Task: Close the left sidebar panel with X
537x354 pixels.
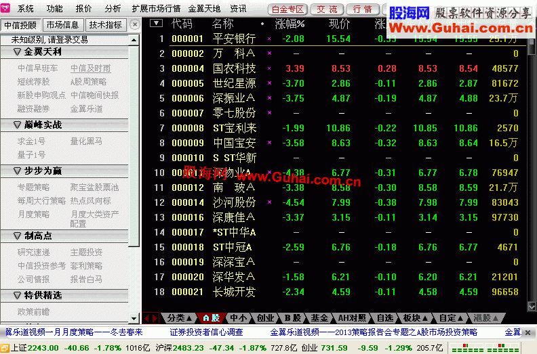Action: (x=135, y=24)
